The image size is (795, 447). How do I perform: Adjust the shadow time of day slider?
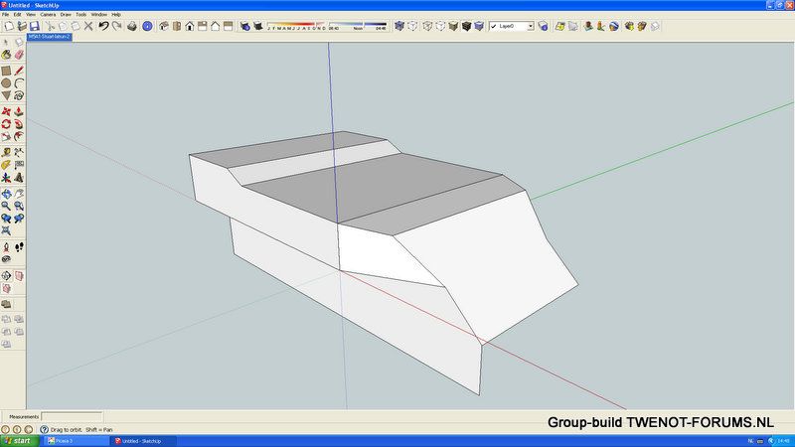(x=358, y=26)
